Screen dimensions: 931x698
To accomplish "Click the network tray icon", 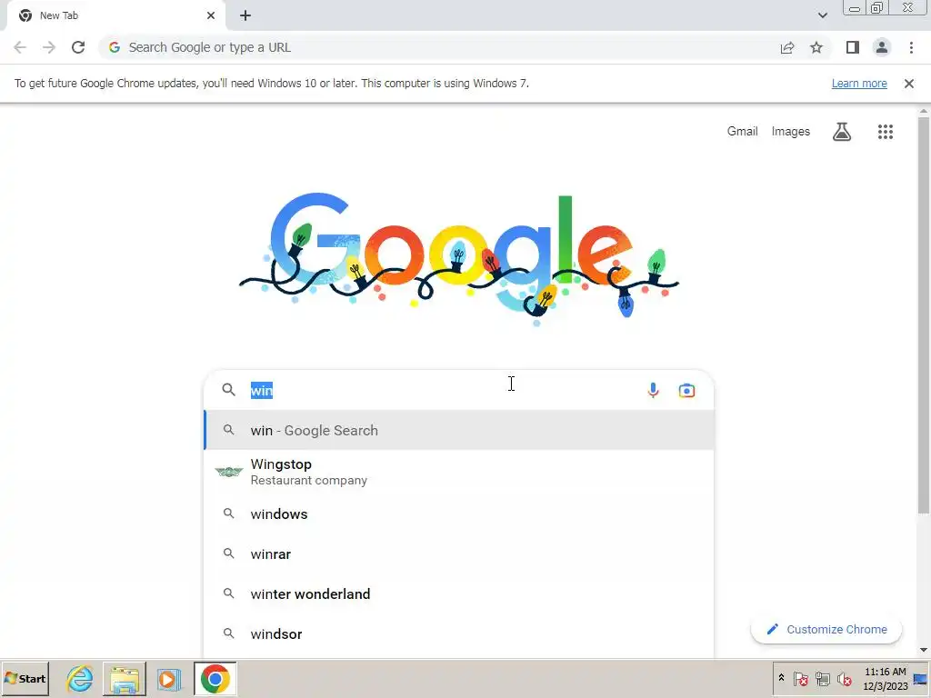I will coord(822,678).
